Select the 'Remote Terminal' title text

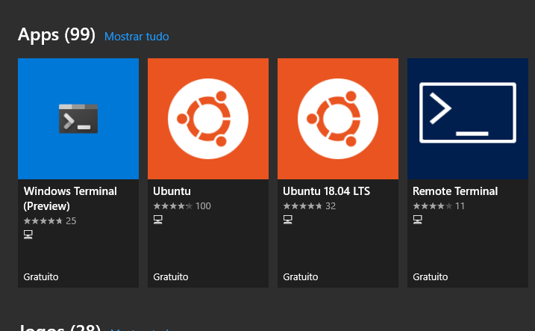[x=455, y=191]
